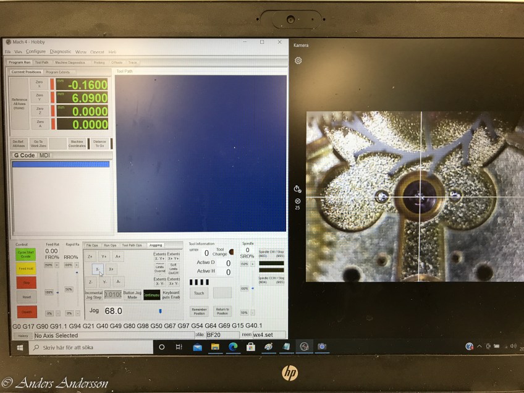Open Microsoft Edge from the taskbar

233,347
